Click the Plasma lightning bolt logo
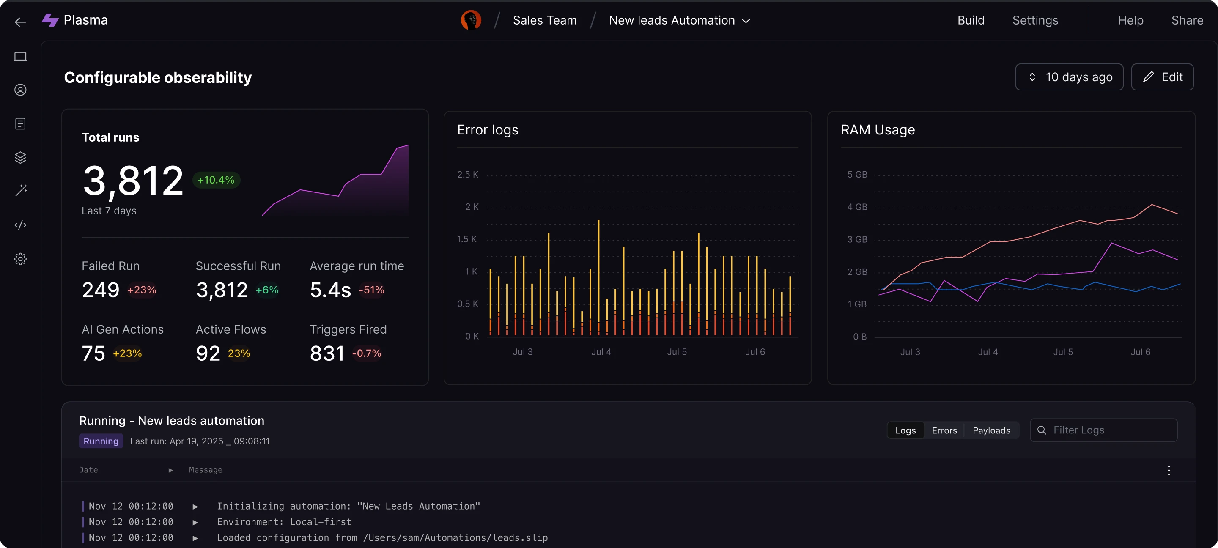1218x548 pixels. tap(50, 20)
